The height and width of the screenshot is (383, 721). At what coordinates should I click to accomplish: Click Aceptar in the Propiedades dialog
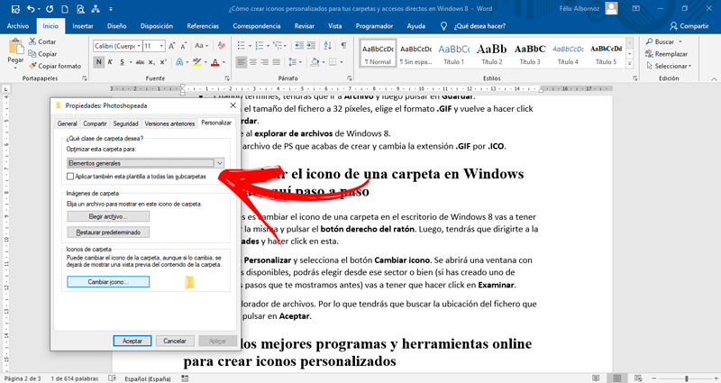pyautogui.click(x=132, y=341)
